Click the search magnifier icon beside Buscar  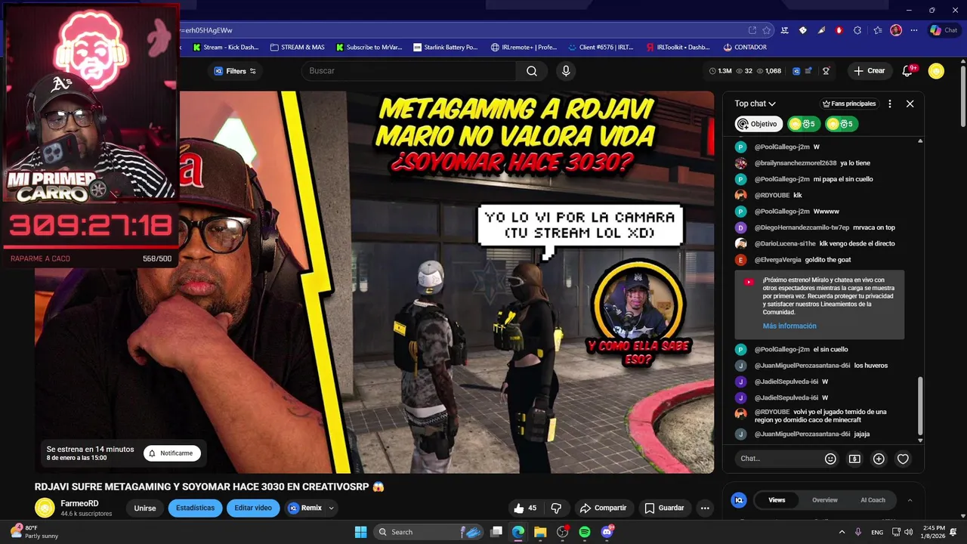click(x=532, y=71)
